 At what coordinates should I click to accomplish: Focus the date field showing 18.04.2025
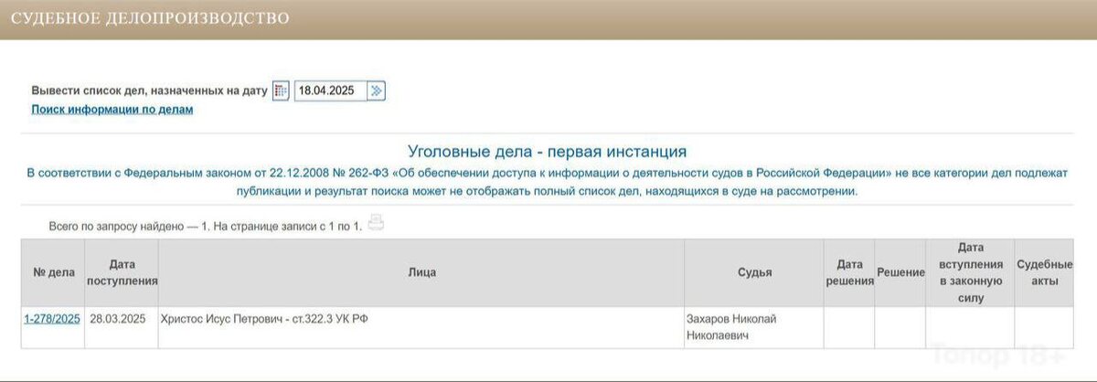click(330, 90)
